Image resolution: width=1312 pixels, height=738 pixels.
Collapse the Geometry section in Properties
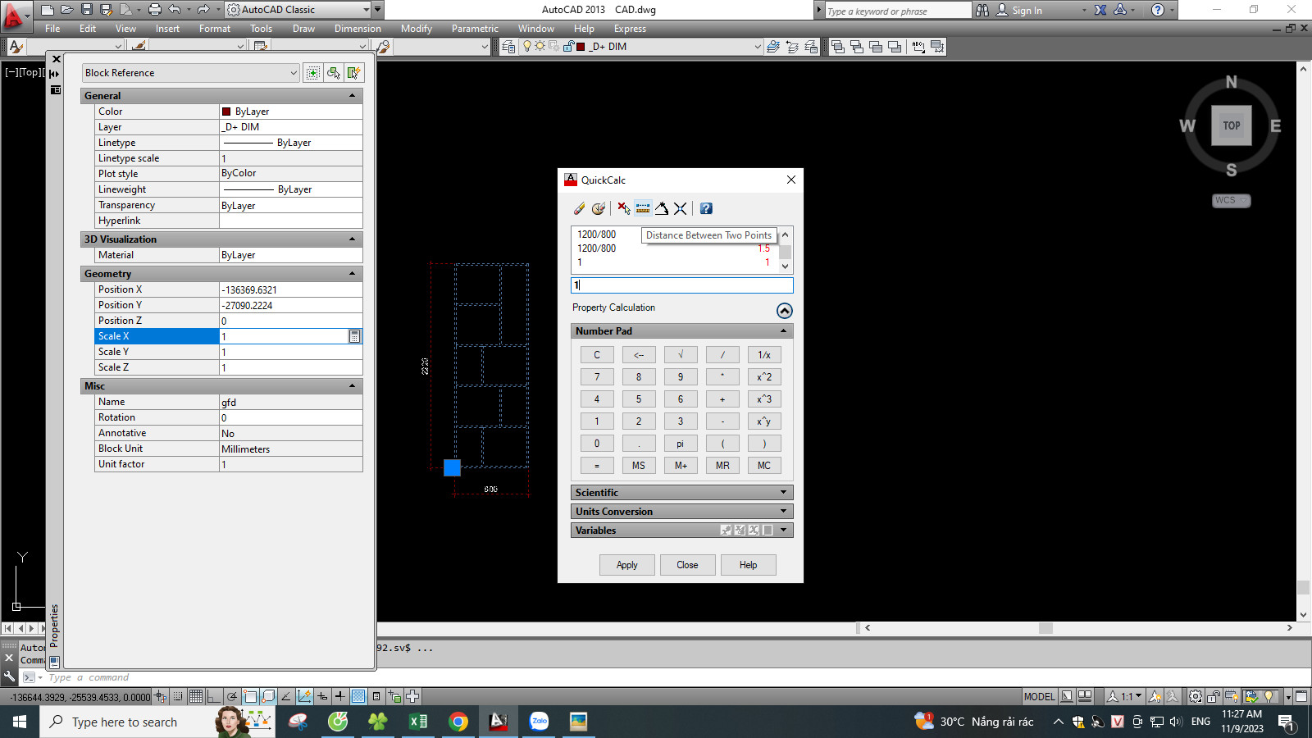pos(353,274)
